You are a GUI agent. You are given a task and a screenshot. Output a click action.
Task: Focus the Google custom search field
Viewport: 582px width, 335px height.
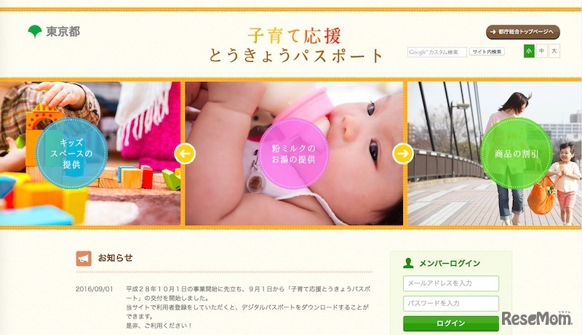pos(437,52)
